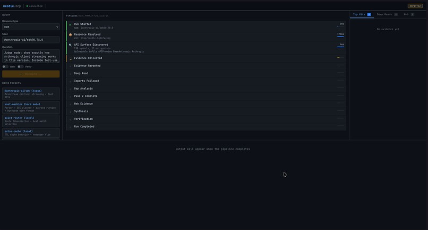Click the Verification step title
This screenshot has height=230, width=428.
coord(83,119)
